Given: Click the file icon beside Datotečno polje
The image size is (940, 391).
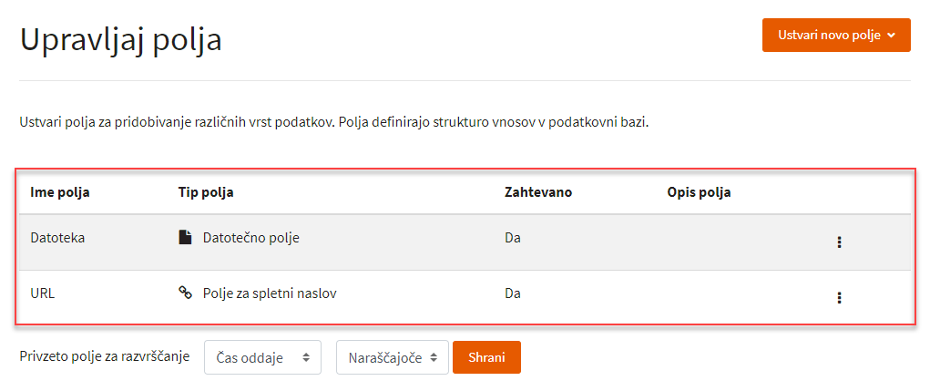Looking at the screenshot, I should (x=185, y=238).
